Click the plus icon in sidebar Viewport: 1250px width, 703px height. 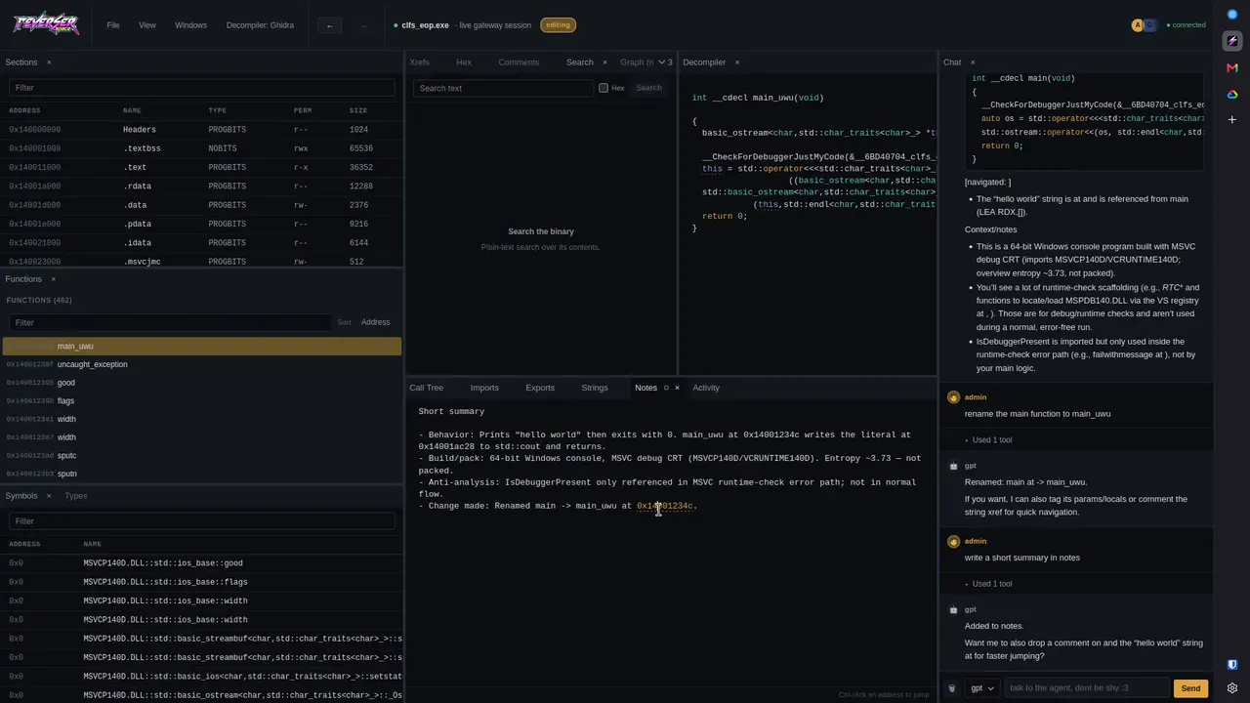1232,119
